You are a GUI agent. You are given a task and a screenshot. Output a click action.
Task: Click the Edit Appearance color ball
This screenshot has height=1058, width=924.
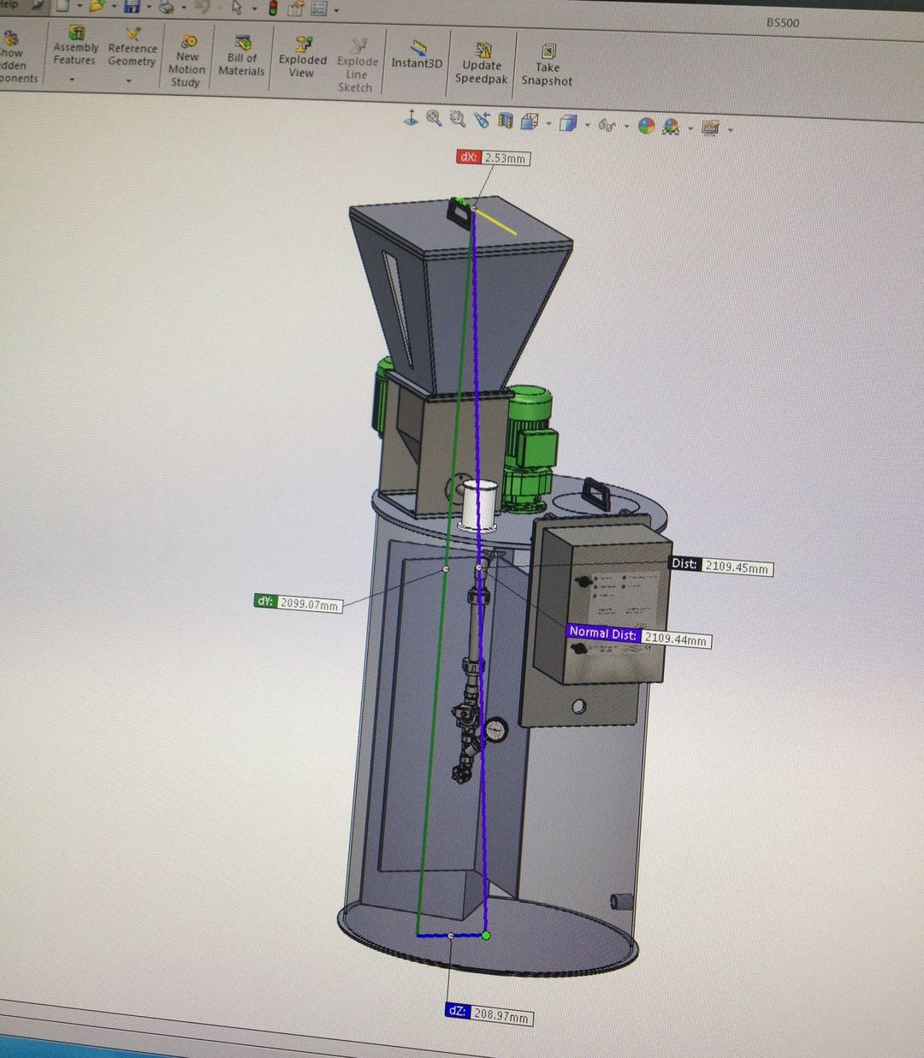(x=647, y=127)
